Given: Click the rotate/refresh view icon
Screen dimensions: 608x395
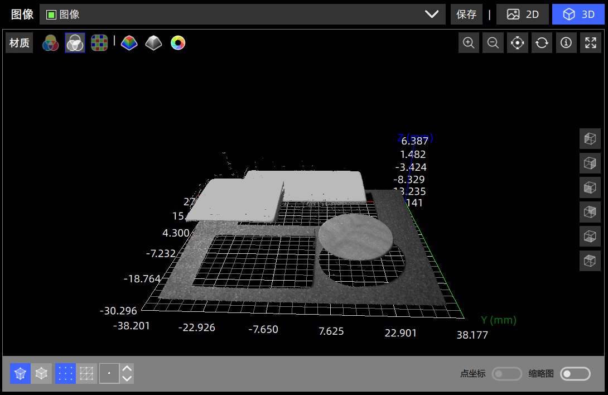Looking at the screenshot, I should (542, 43).
